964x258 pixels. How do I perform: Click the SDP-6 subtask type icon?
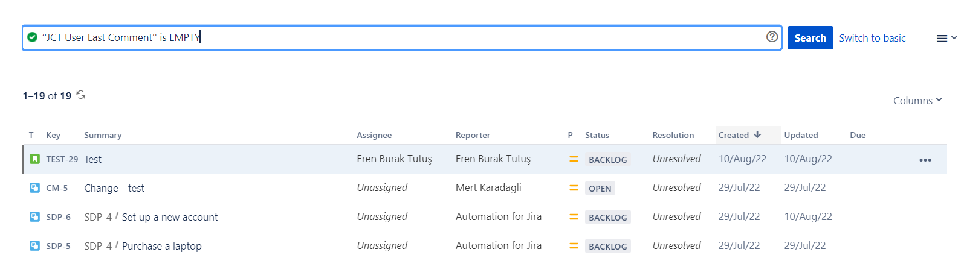34,217
